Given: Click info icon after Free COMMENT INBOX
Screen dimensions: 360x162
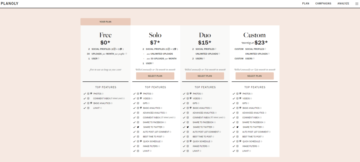Looking at the screenshot, I should pyautogui.click(x=124, y=99).
